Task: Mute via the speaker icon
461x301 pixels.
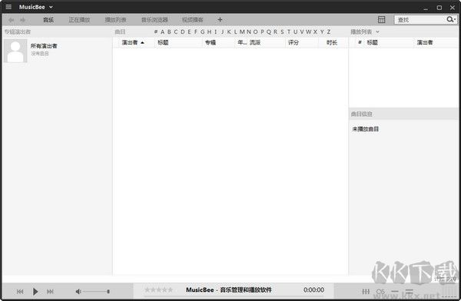Action: pyautogui.click(x=78, y=292)
